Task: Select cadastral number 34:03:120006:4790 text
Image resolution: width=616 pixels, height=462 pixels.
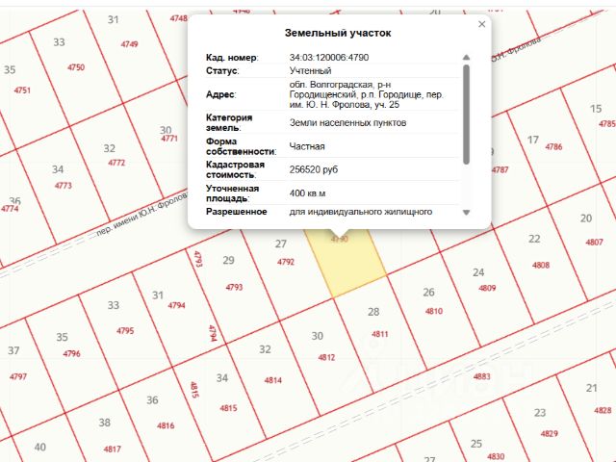Action: [329, 58]
